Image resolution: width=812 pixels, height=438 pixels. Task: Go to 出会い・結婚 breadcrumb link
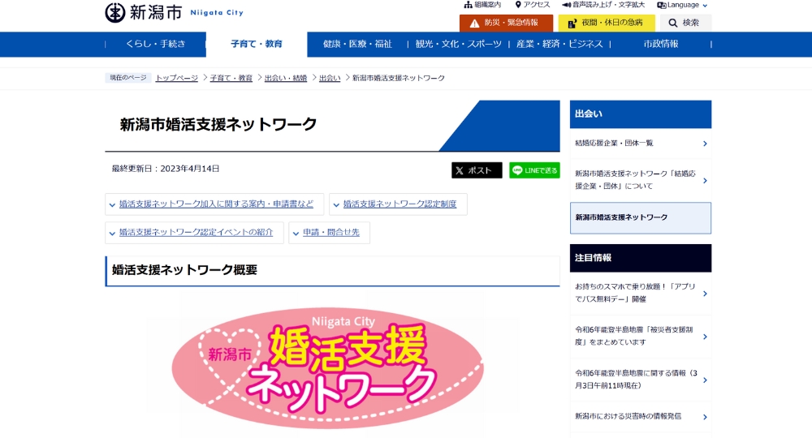click(x=286, y=78)
